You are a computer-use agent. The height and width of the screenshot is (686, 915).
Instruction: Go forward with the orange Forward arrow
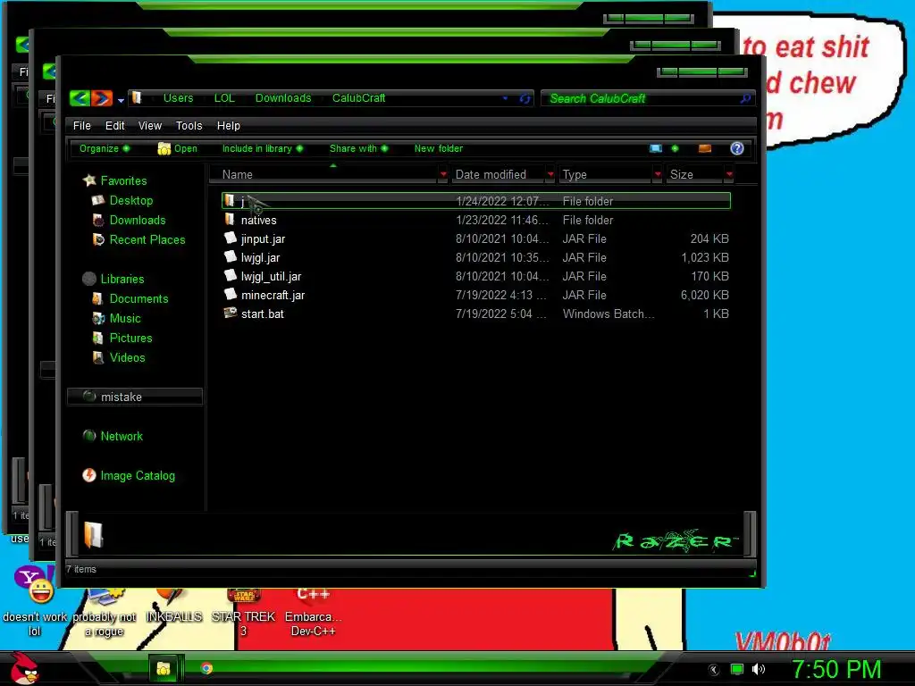pyautogui.click(x=101, y=98)
